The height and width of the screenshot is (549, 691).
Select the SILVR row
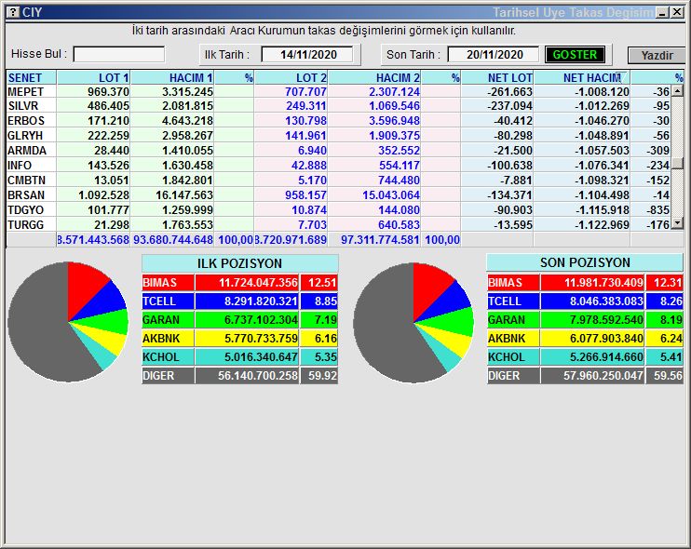[339, 106]
